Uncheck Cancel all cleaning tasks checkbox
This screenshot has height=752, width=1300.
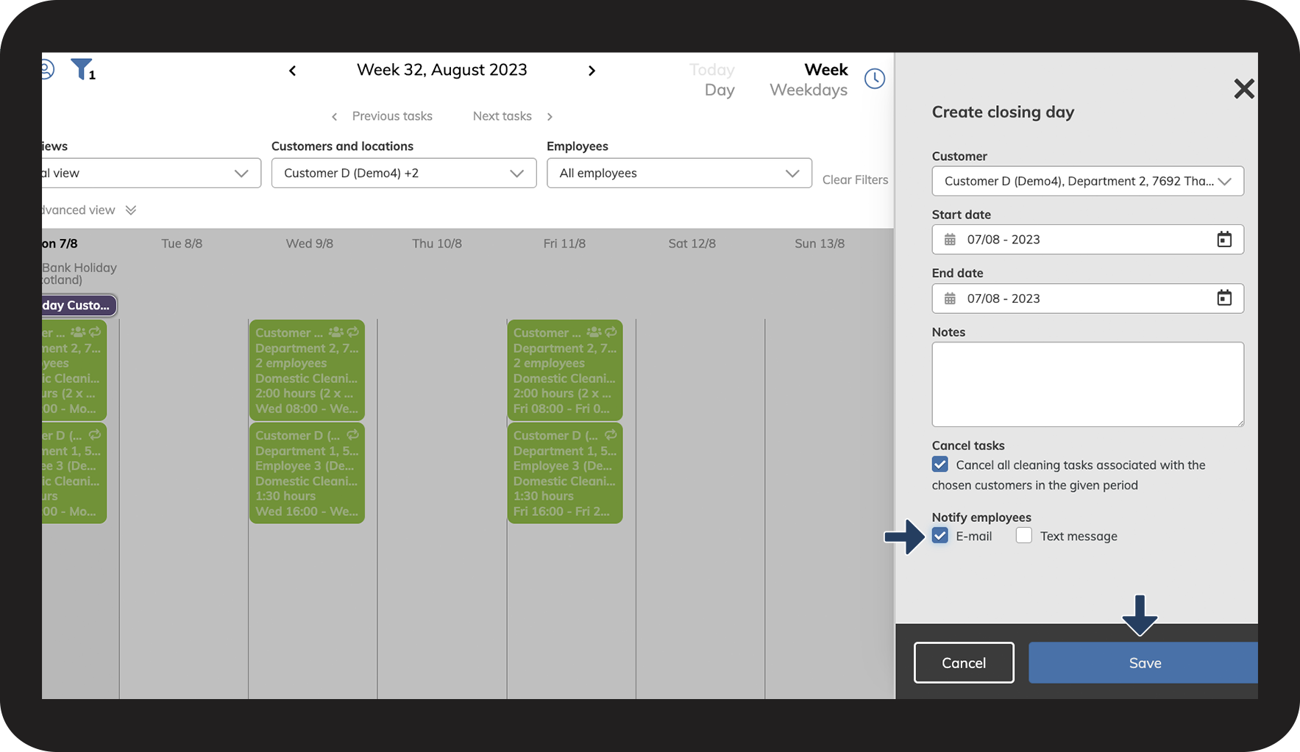click(940, 465)
